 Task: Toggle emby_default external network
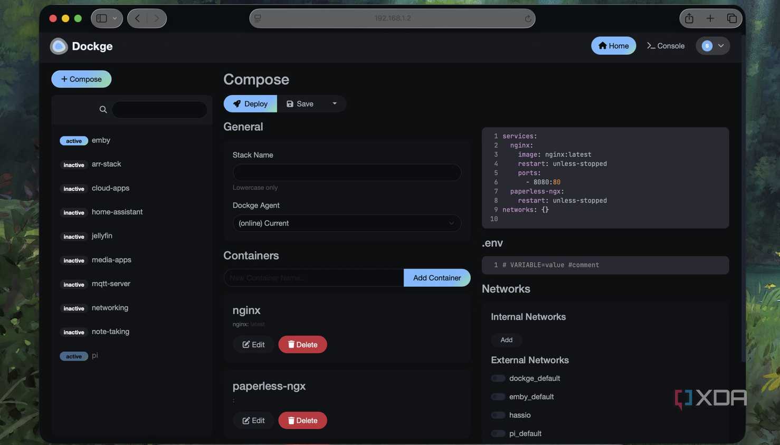(x=498, y=397)
